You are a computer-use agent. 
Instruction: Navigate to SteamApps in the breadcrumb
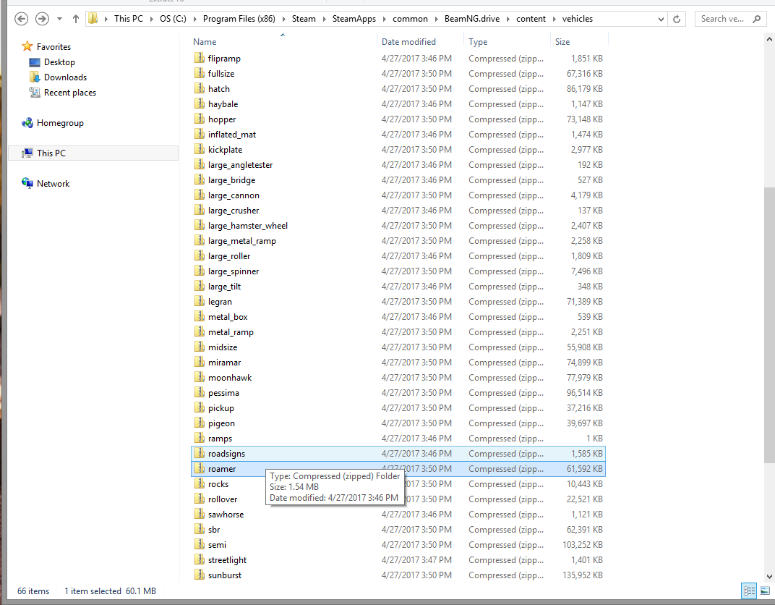(x=354, y=19)
